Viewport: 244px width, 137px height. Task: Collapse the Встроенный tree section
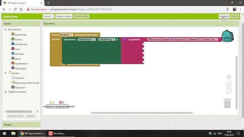pos(5,29)
